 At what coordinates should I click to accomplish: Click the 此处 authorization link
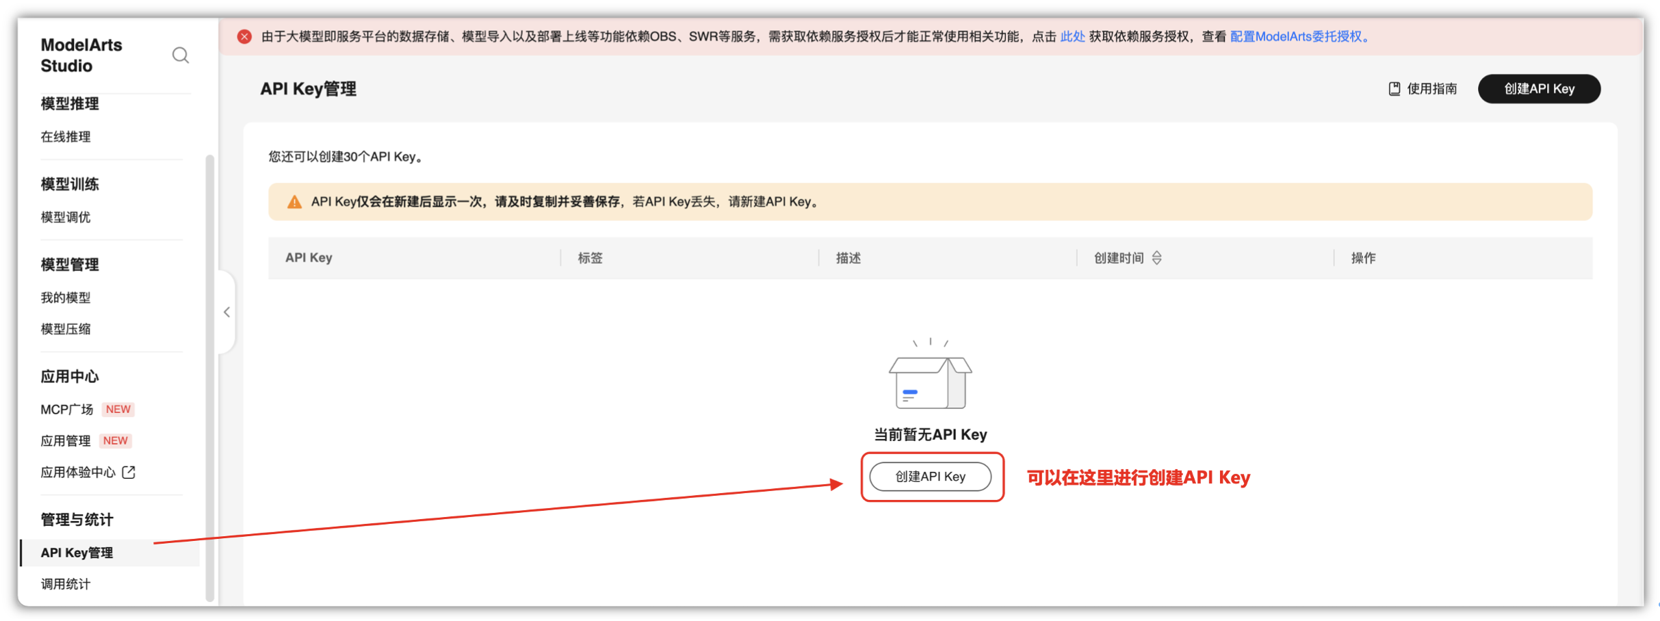coord(1072,36)
